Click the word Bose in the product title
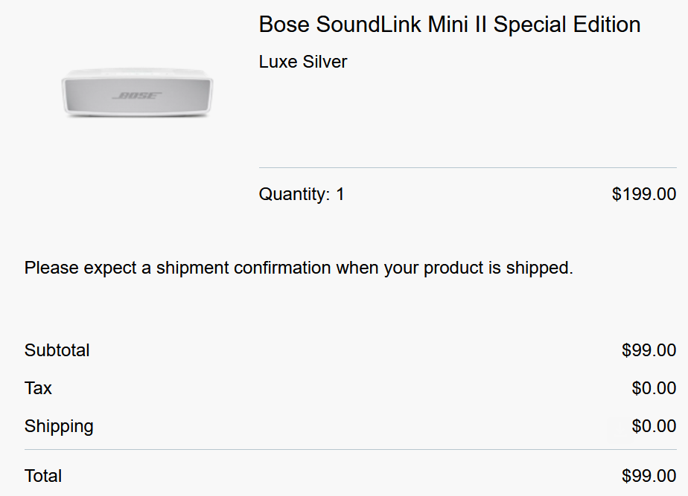Image resolution: width=688 pixels, height=496 pixels. click(284, 25)
